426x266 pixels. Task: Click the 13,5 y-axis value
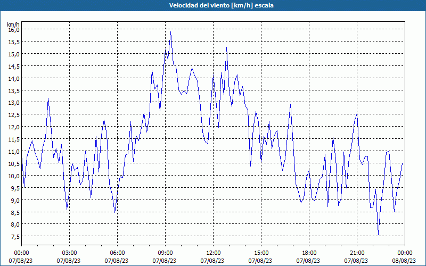pyautogui.click(x=14, y=90)
